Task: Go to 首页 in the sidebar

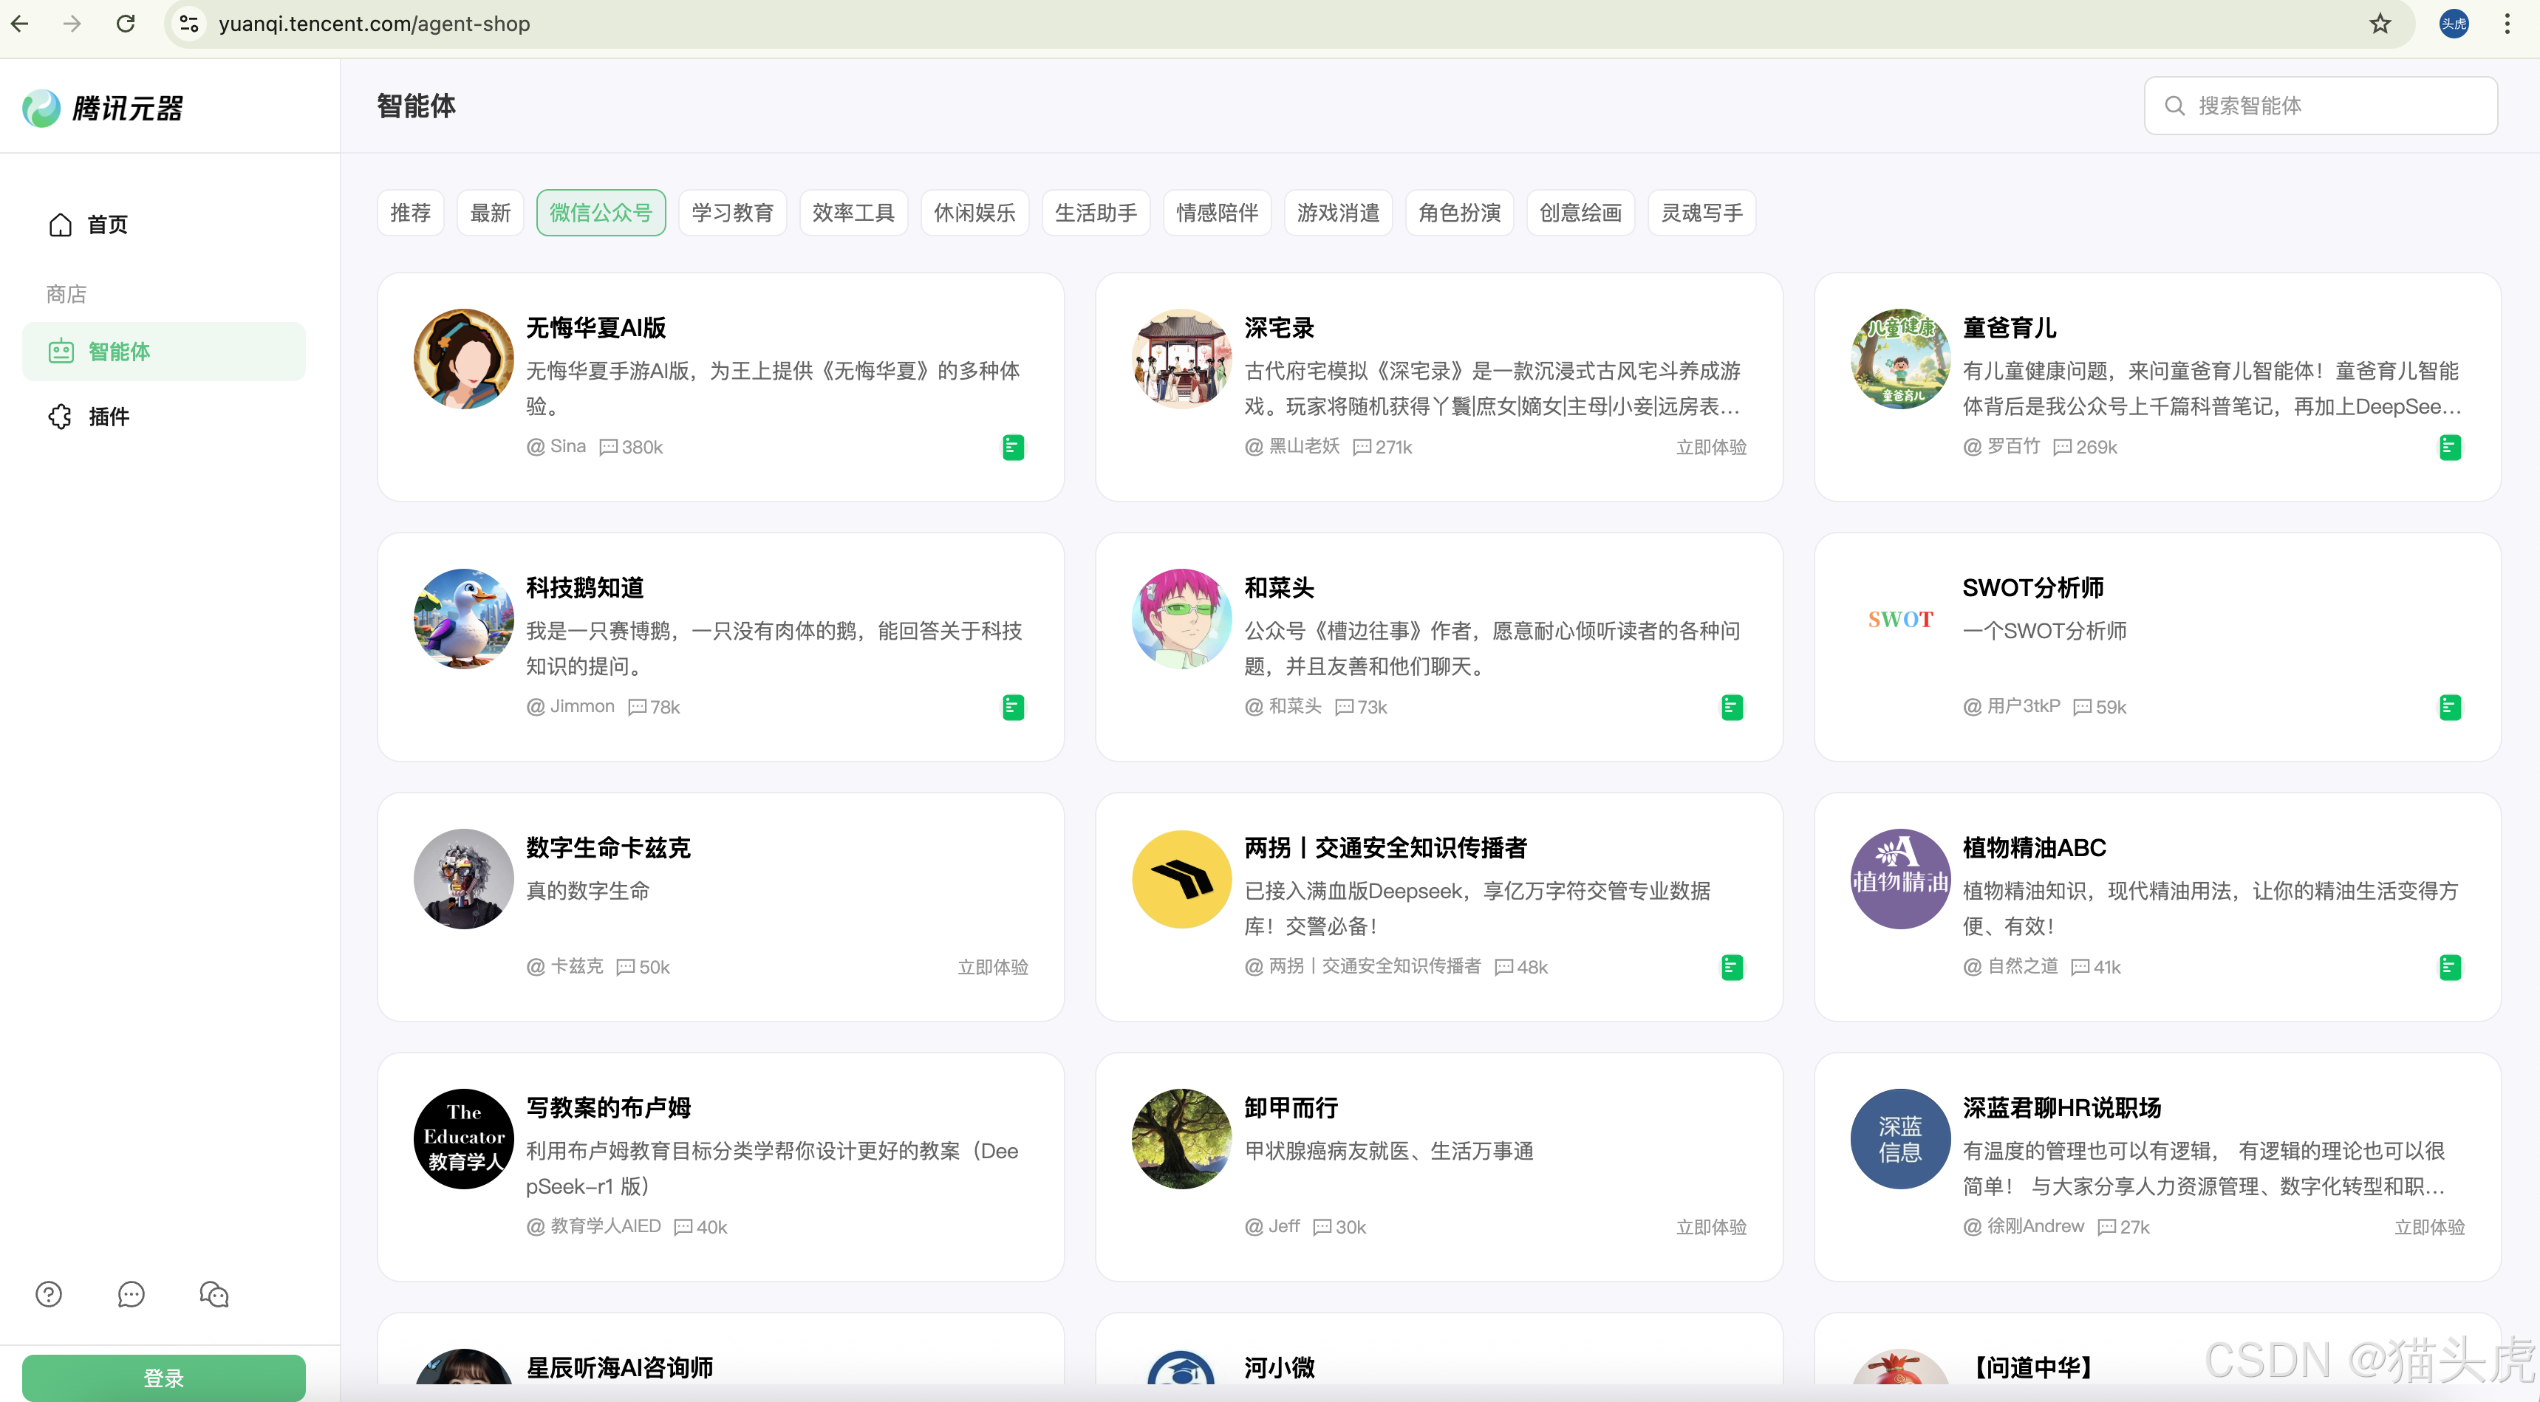Action: click(106, 225)
